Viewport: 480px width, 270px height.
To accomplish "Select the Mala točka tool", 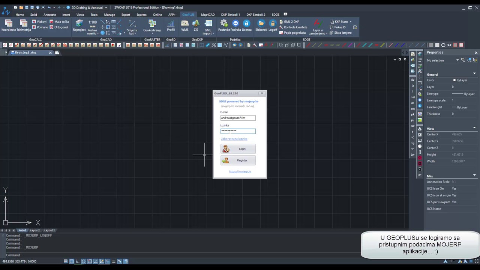I will (x=59, y=22).
